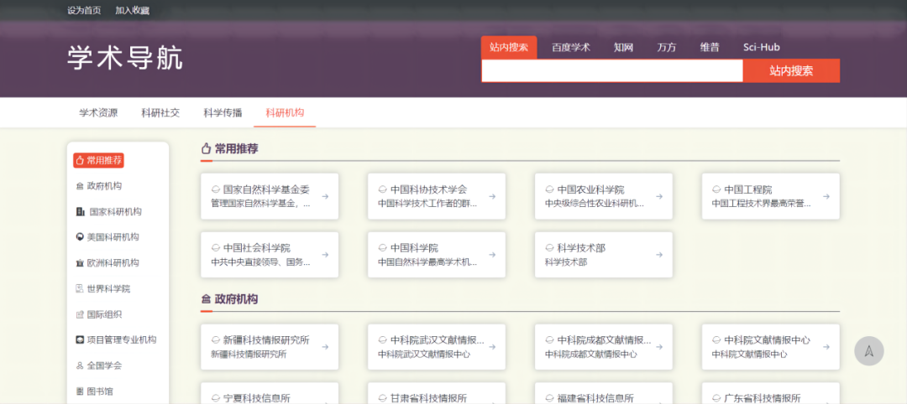Select 图书馆 in the sidebar
907x404 pixels.
click(94, 391)
